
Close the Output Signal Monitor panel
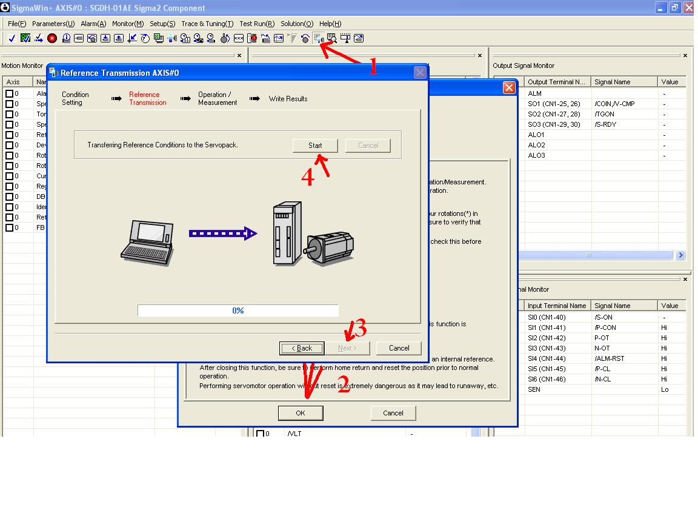pos(685,56)
